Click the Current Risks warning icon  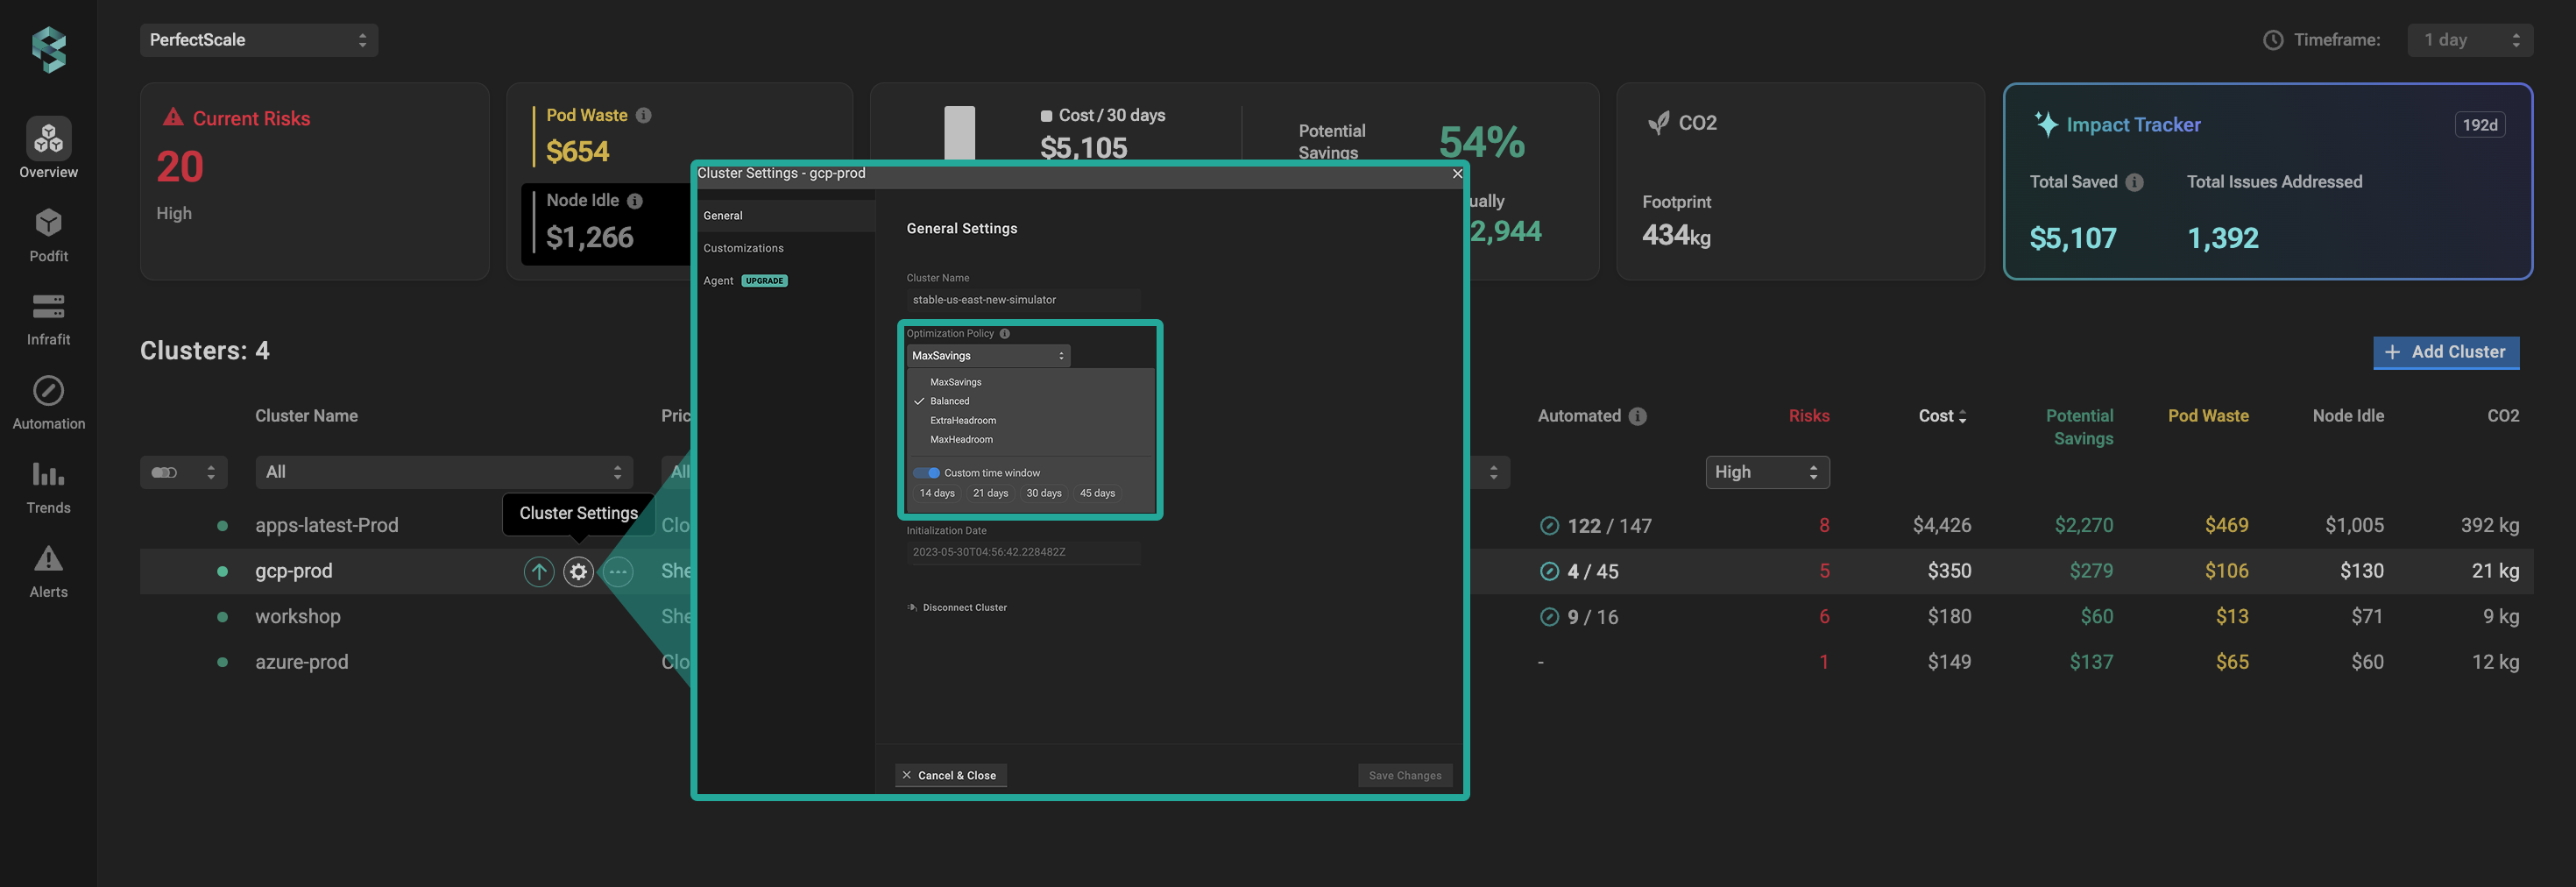click(173, 117)
